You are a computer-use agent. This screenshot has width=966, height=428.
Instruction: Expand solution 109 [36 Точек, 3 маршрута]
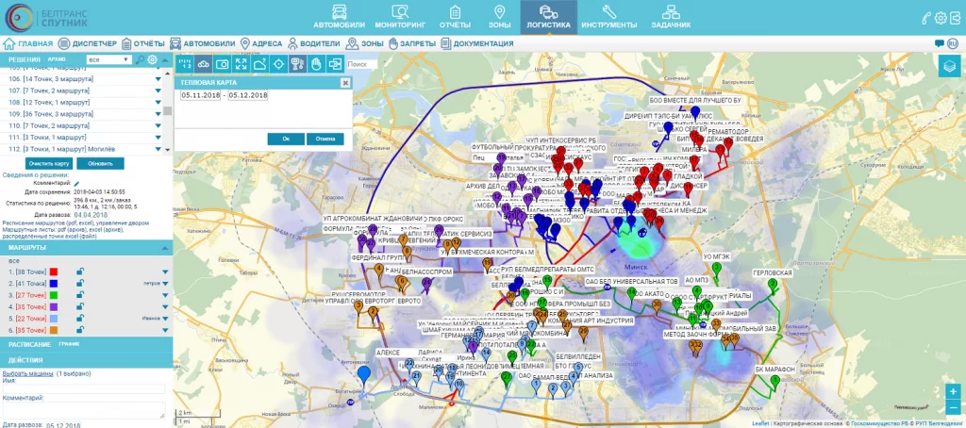(x=159, y=114)
